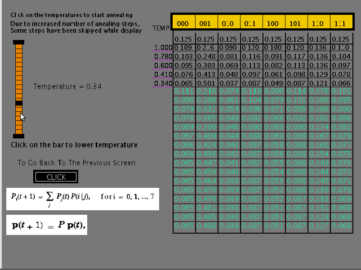Click the green 0.476 cell
This screenshot has height=270, width=361.
(206, 199)
